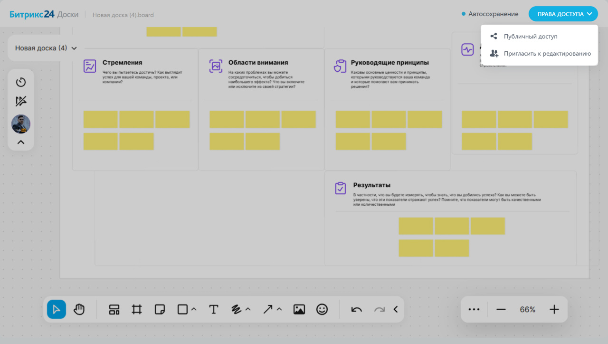Click the user avatar in sidebar
The image size is (608, 344).
(x=21, y=124)
